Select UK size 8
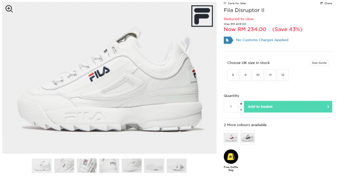 (x=233, y=75)
